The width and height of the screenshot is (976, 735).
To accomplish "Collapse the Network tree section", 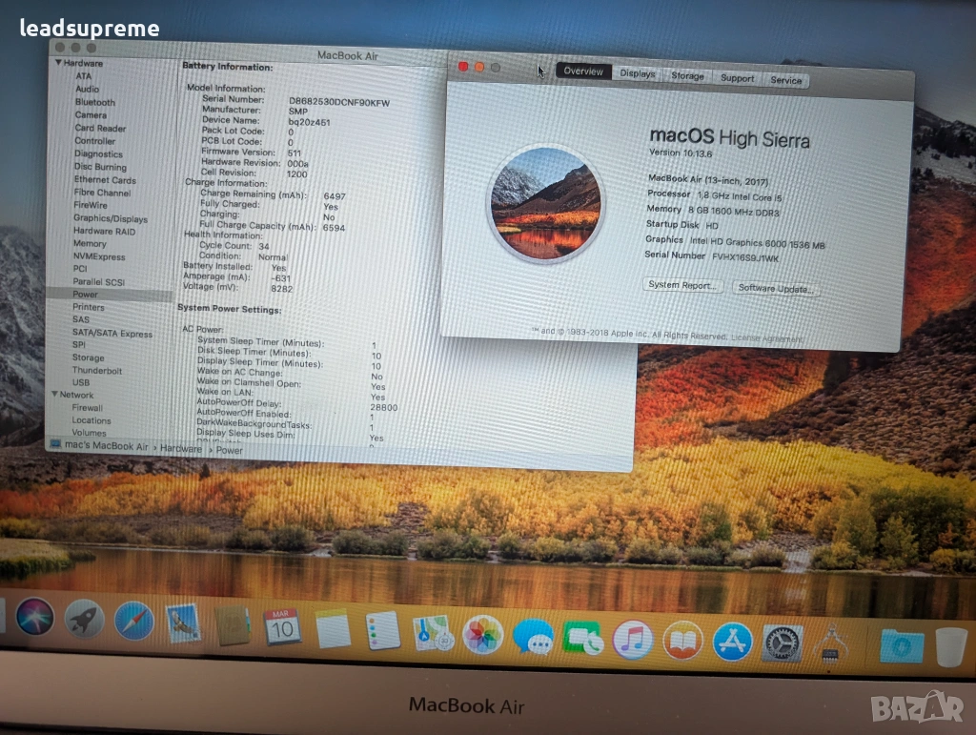I will [x=54, y=395].
